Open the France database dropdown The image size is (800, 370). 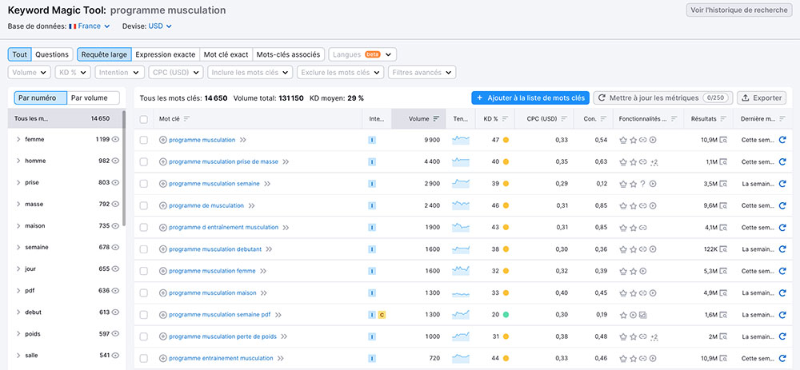click(90, 26)
